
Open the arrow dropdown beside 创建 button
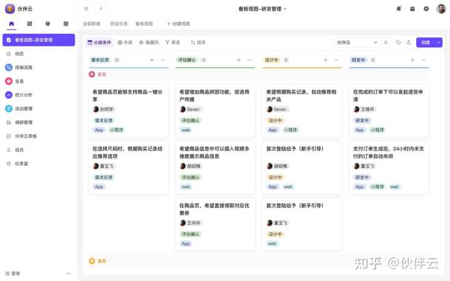click(x=439, y=42)
